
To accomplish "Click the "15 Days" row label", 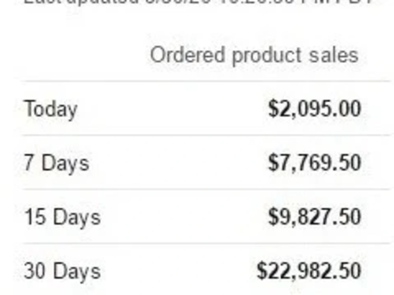I will 62,217.
